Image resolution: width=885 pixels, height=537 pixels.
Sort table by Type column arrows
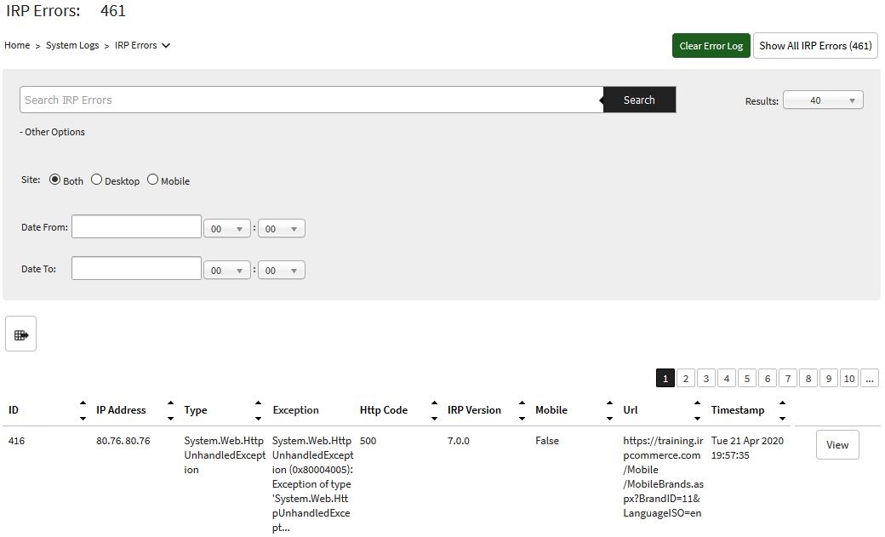tap(258, 410)
